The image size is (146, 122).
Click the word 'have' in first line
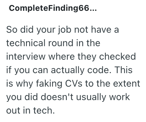tap(101, 30)
